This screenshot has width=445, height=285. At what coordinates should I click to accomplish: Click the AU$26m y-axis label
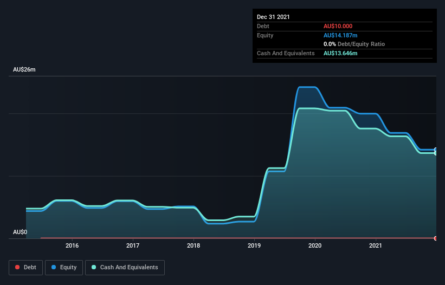(24, 69)
